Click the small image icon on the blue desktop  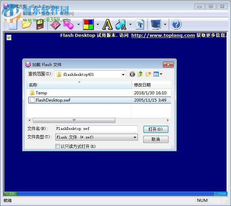click(9, 38)
